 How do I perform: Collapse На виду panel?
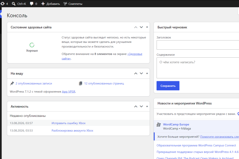click(x=147, y=73)
